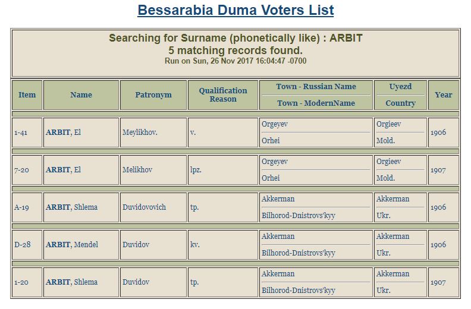Select item number 7-20

(x=21, y=170)
